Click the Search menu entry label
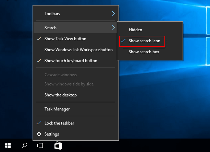The height and width of the screenshot is (152, 210). (50, 28)
